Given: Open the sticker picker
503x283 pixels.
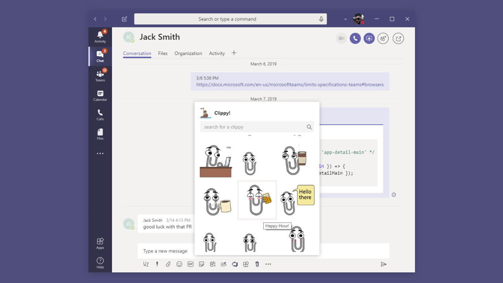Looking at the screenshot, I should click(202, 264).
